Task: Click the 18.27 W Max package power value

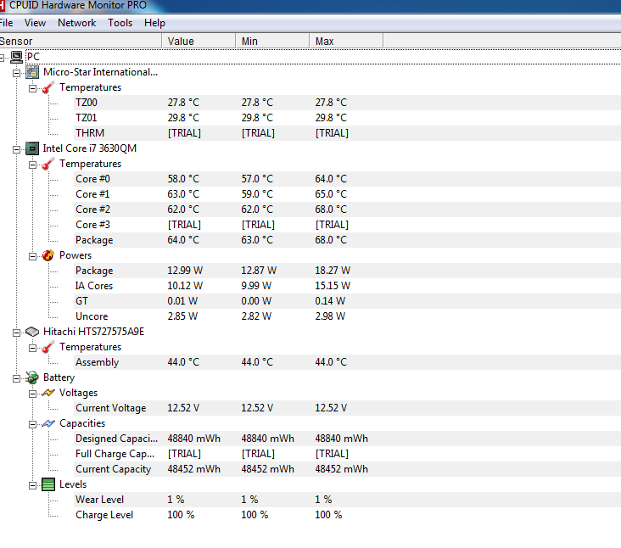Action: coord(333,271)
